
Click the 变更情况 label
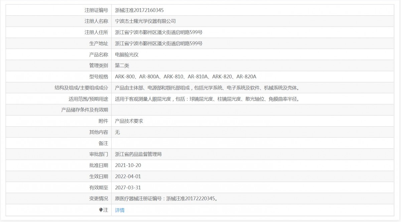[99, 199]
